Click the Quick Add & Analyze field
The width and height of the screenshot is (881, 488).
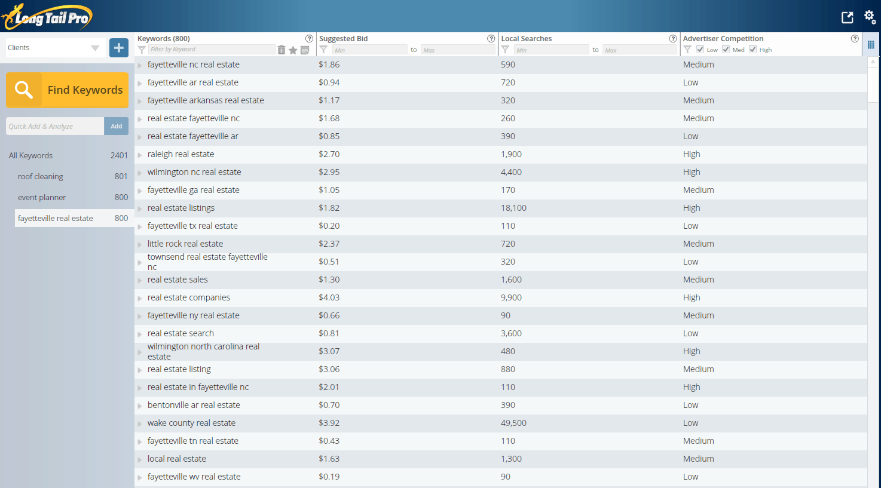coord(55,126)
